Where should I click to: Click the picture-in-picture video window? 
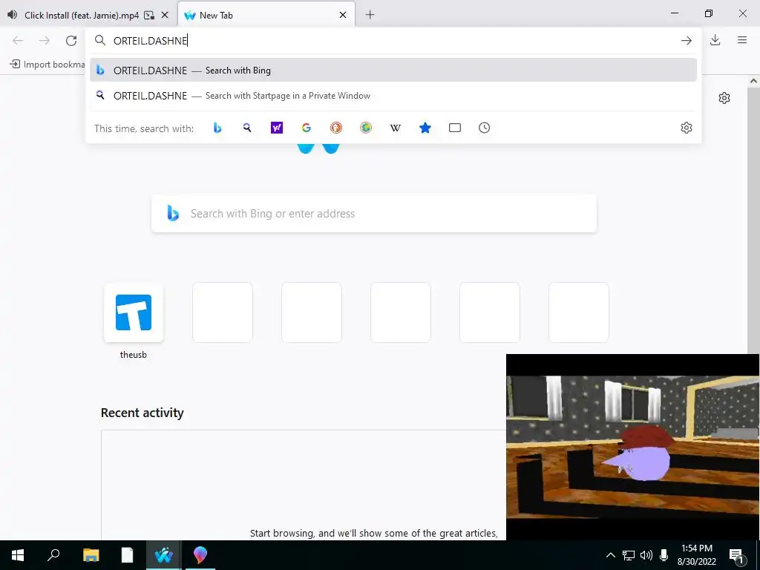click(x=632, y=447)
